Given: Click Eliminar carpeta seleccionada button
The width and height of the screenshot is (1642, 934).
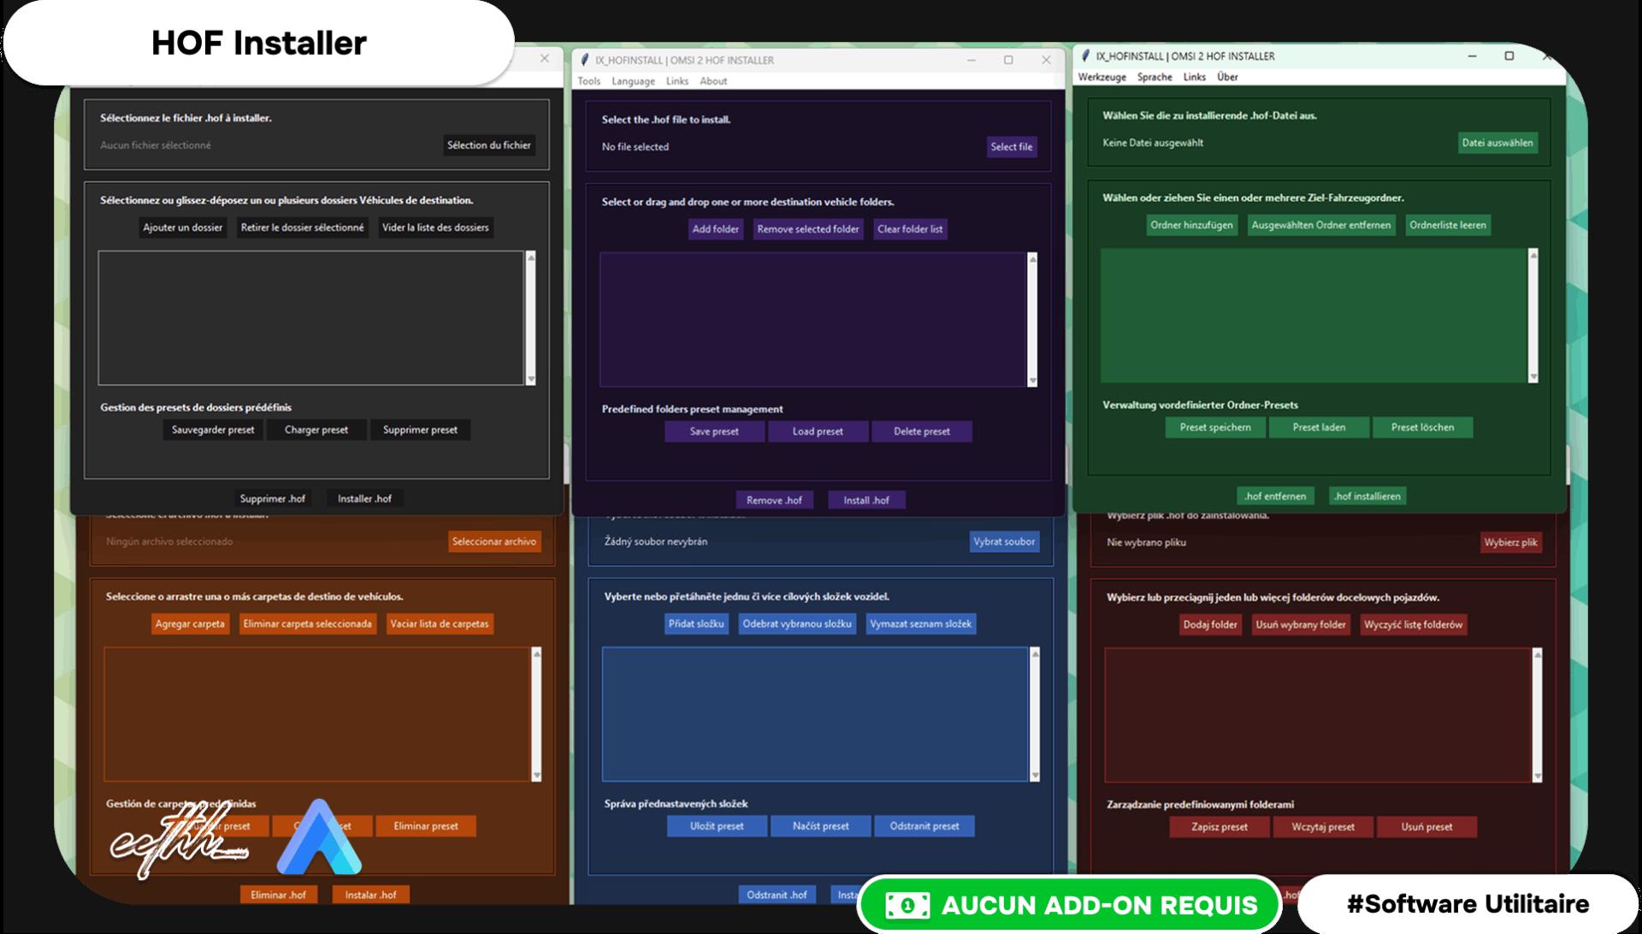Looking at the screenshot, I should coord(308,624).
